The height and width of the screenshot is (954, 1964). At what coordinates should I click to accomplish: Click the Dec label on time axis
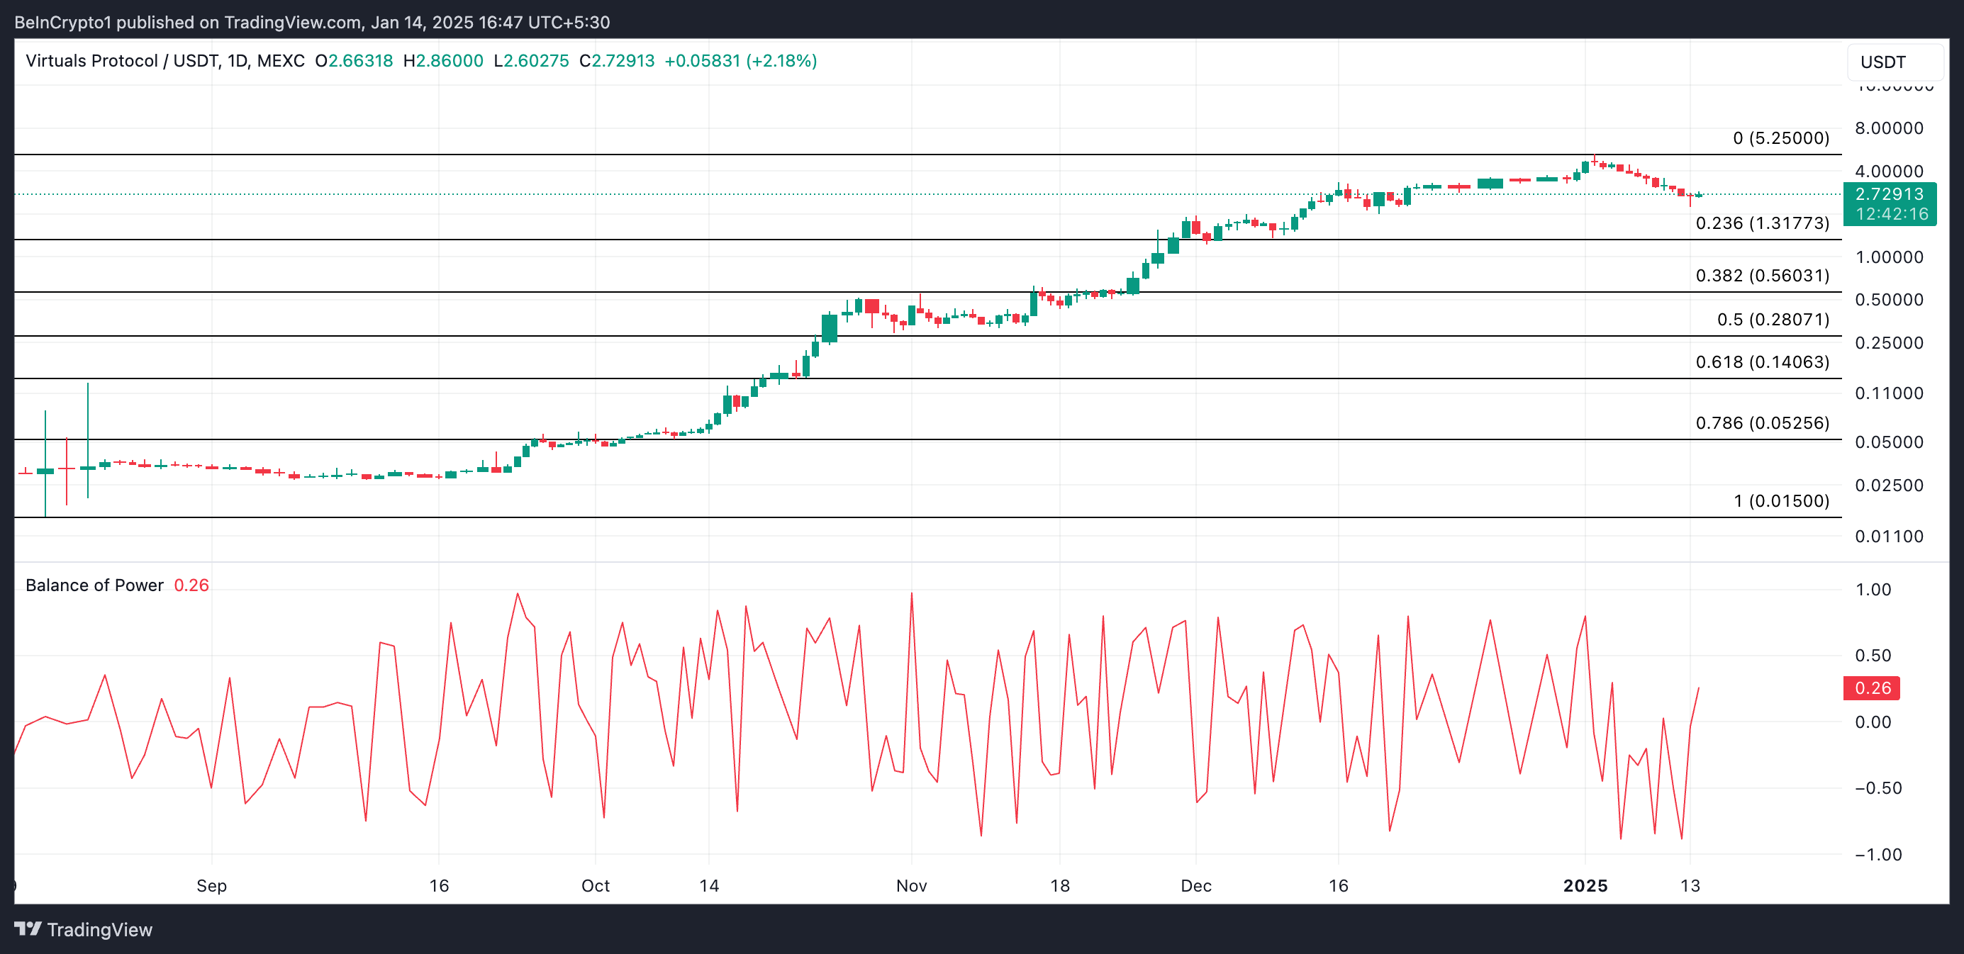[1195, 885]
